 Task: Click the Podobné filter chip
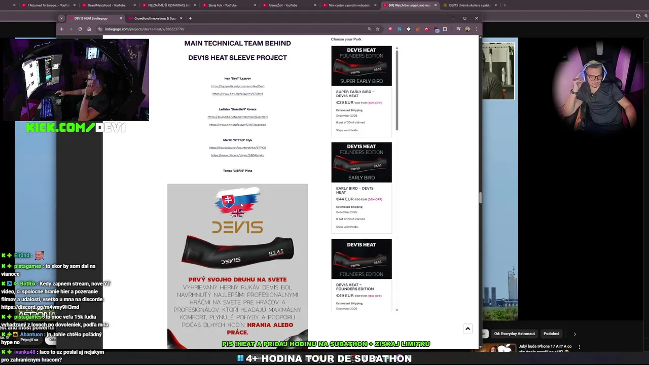pyautogui.click(x=551, y=334)
